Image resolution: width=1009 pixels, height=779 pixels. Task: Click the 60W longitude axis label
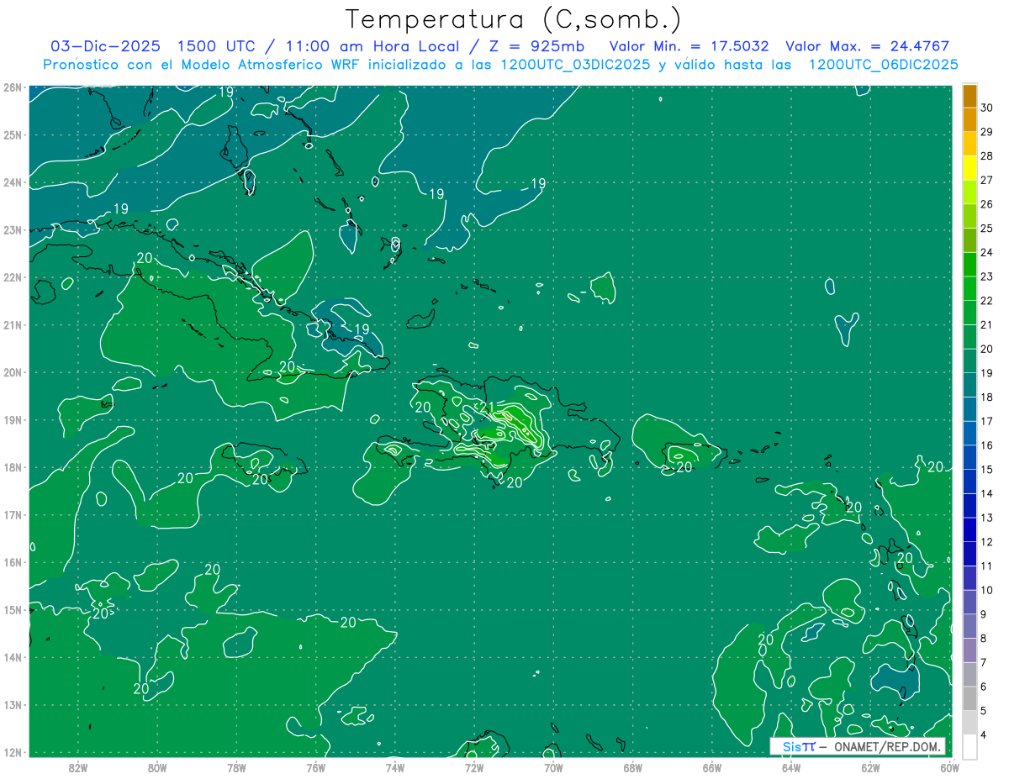click(x=950, y=766)
